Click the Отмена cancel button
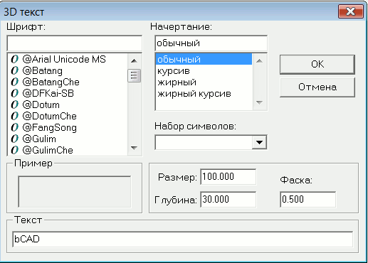Viewport: 368px width, 263px height. (x=317, y=87)
